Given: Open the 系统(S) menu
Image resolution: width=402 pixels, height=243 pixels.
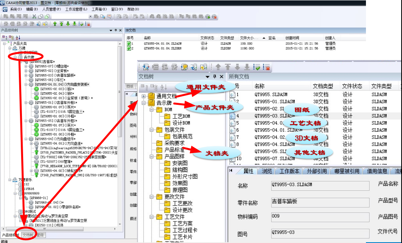Looking at the screenshot, I should click(x=16, y=9).
